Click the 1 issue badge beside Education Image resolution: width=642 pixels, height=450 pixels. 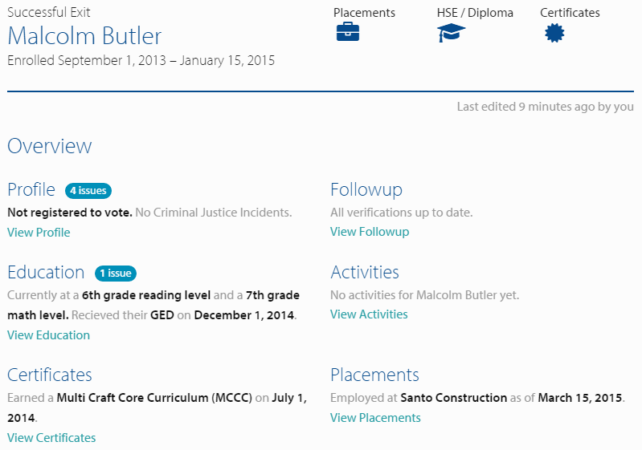tap(116, 274)
